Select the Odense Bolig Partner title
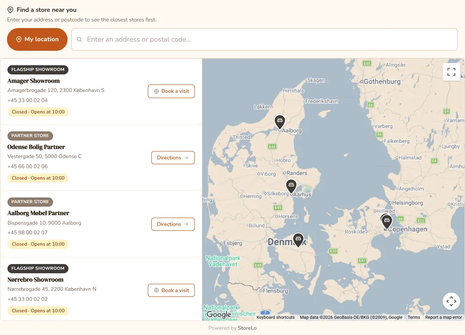465x335 pixels. tap(36, 147)
